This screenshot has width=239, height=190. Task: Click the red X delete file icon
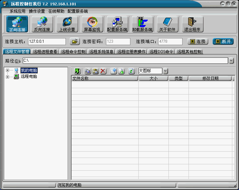pos(103,71)
